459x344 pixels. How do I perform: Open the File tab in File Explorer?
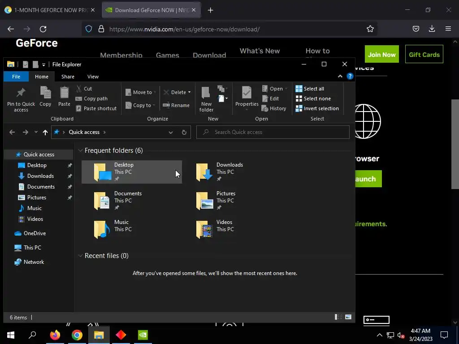click(x=16, y=77)
